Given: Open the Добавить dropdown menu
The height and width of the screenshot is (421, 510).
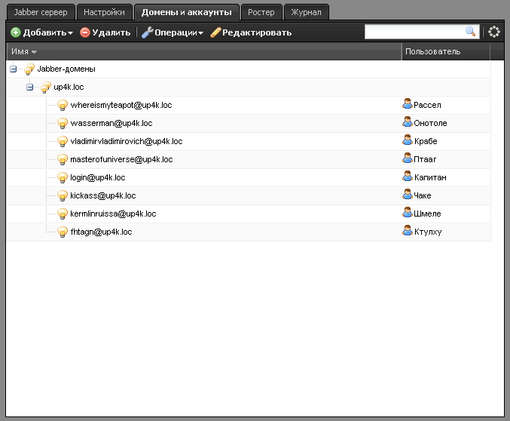Looking at the screenshot, I should click(x=42, y=32).
